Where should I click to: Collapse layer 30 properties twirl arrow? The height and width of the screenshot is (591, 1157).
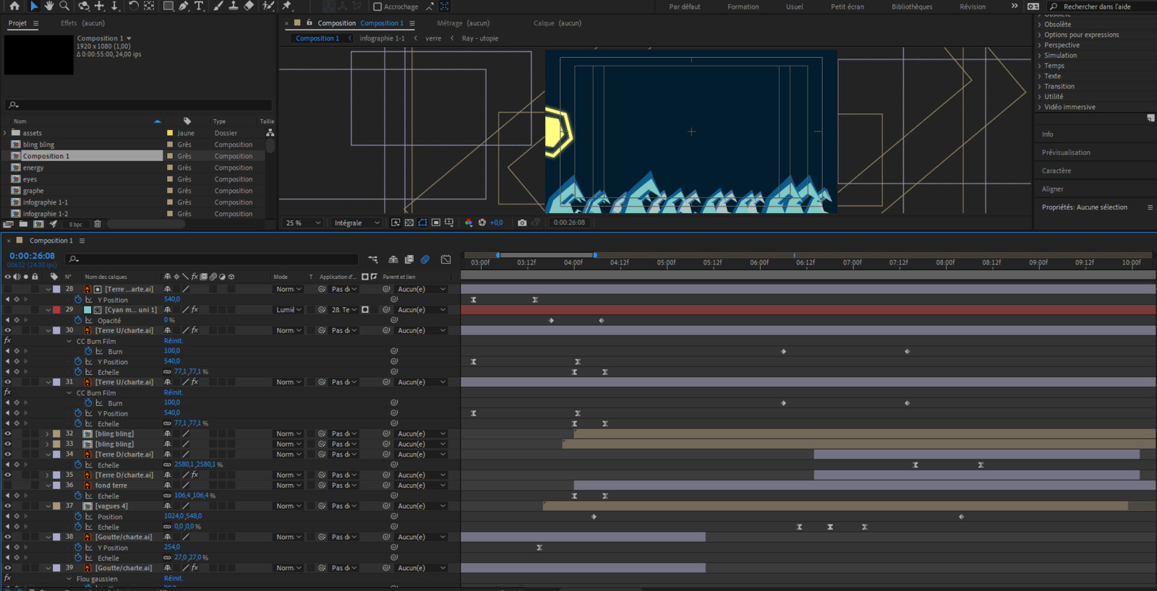click(x=48, y=330)
